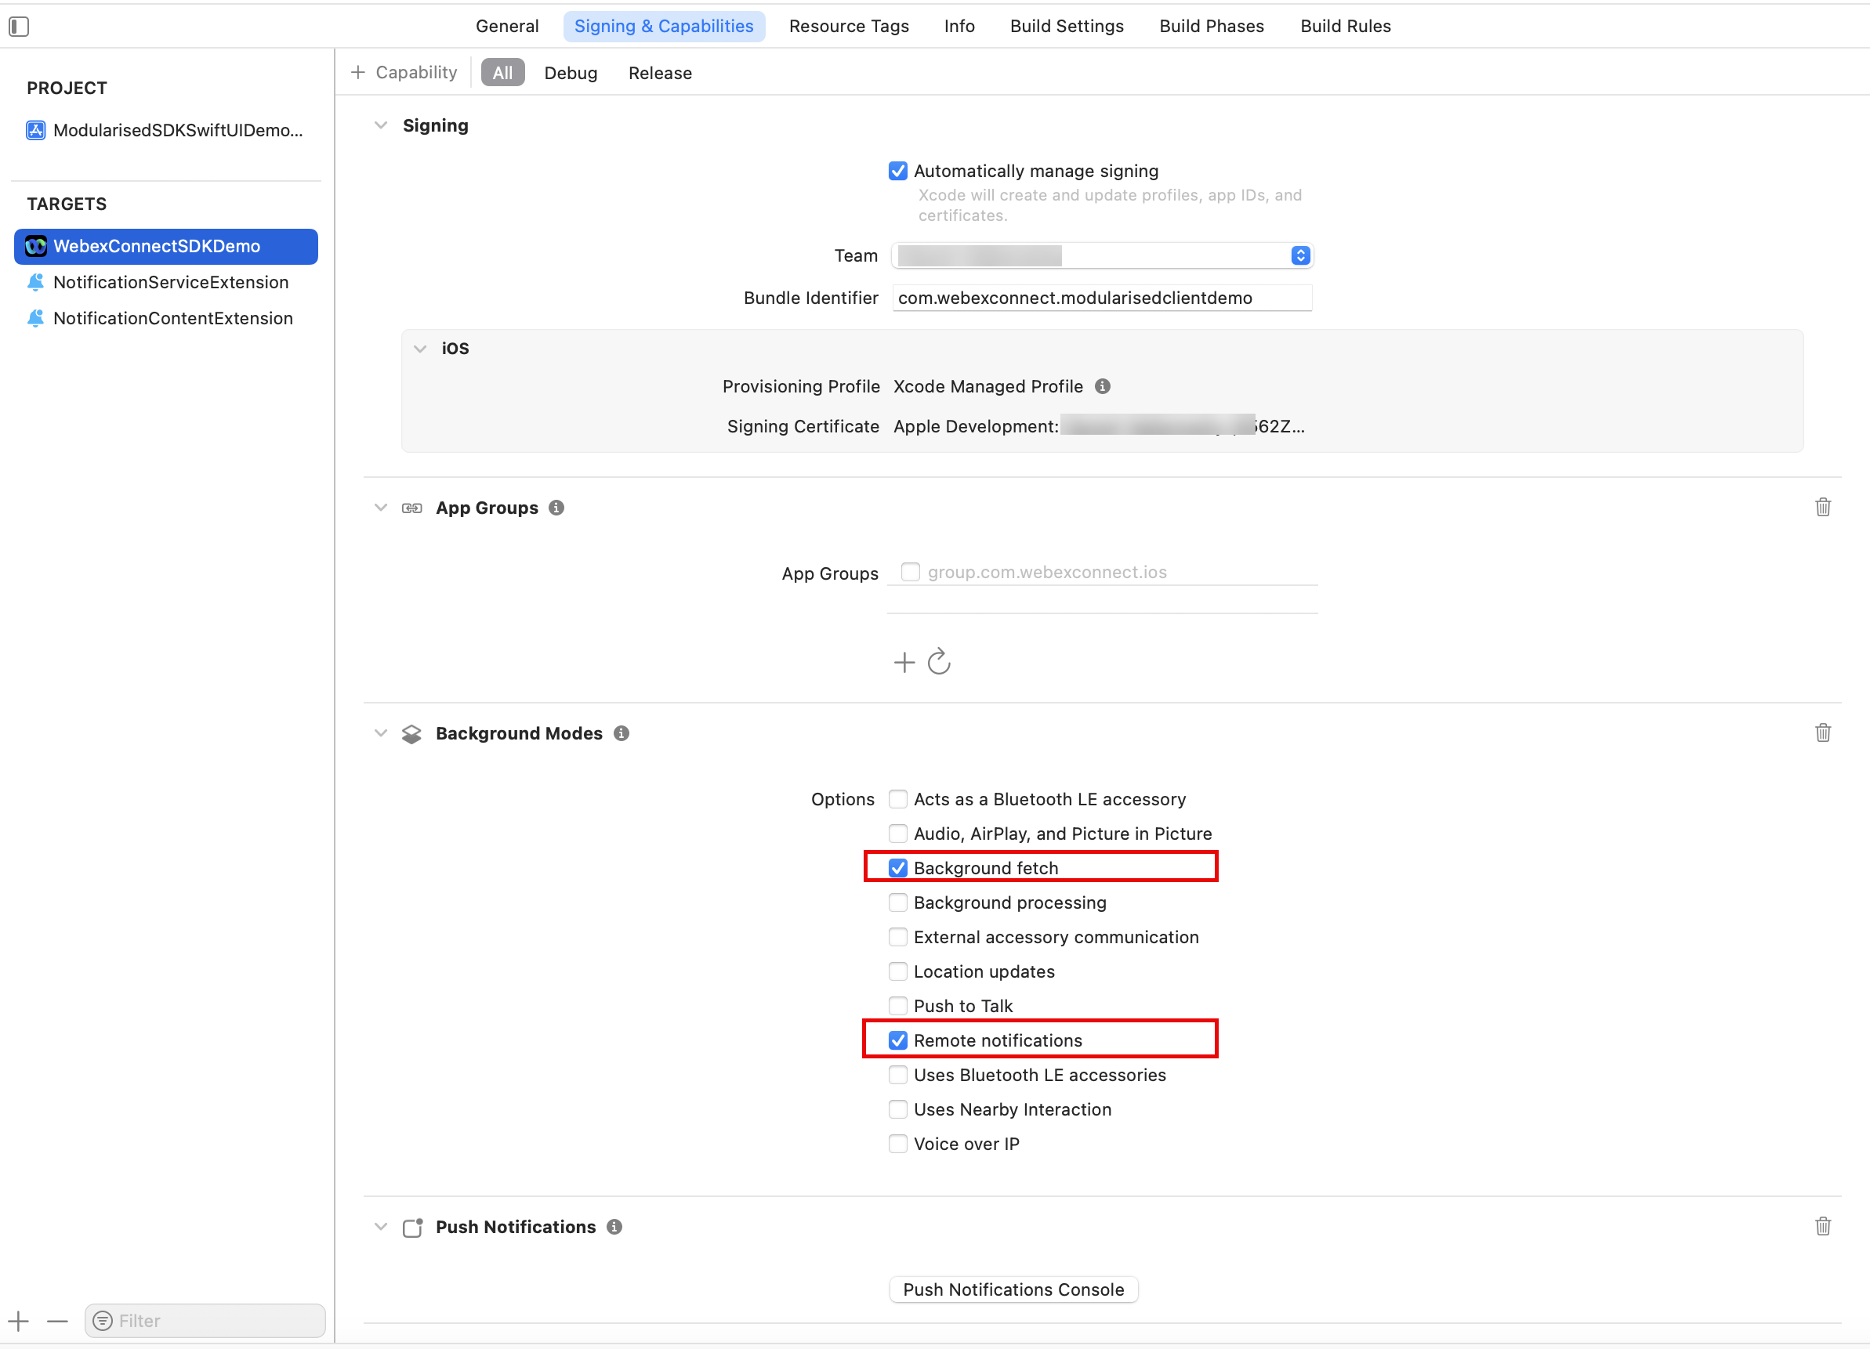Add a new app group with plus icon
The height and width of the screenshot is (1349, 1870).
904,663
